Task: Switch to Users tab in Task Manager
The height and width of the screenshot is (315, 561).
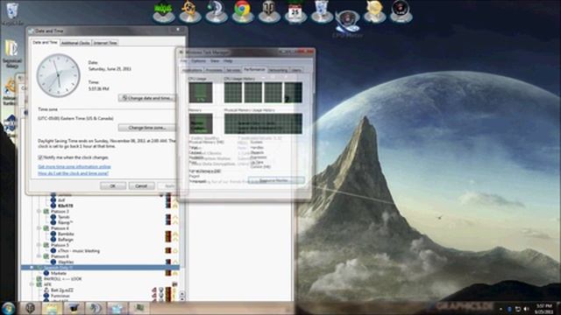Action: click(x=296, y=70)
